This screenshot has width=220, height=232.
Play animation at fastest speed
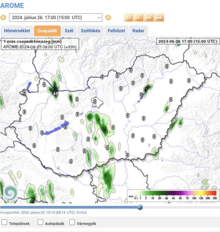click(x=159, y=18)
